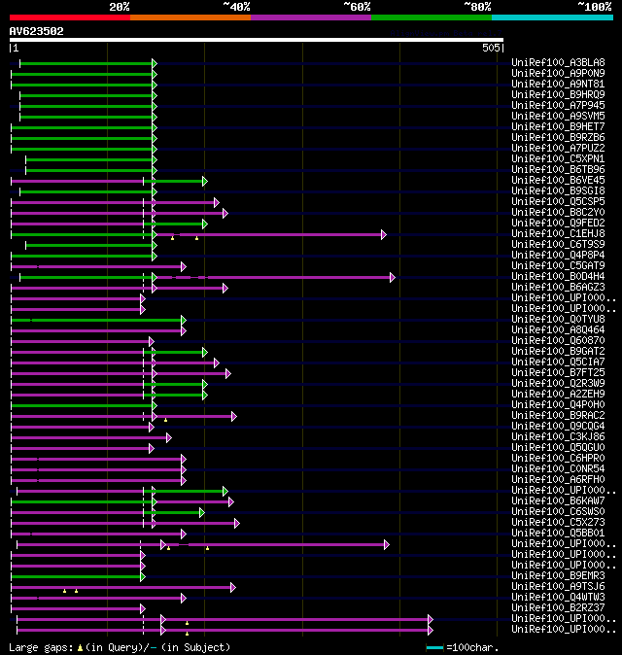Viewport: 622px width, 655px height.
Task: Click the green arrowhead ending Q0TYU8 alignment
Action: pyautogui.click(x=184, y=321)
